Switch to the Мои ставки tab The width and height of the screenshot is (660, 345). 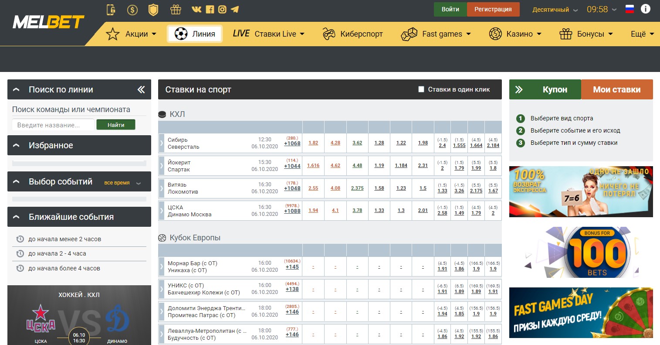tap(616, 89)
